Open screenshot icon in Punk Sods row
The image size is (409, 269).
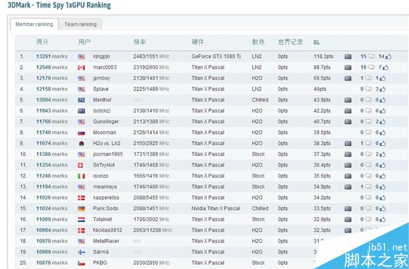(348, 208)
